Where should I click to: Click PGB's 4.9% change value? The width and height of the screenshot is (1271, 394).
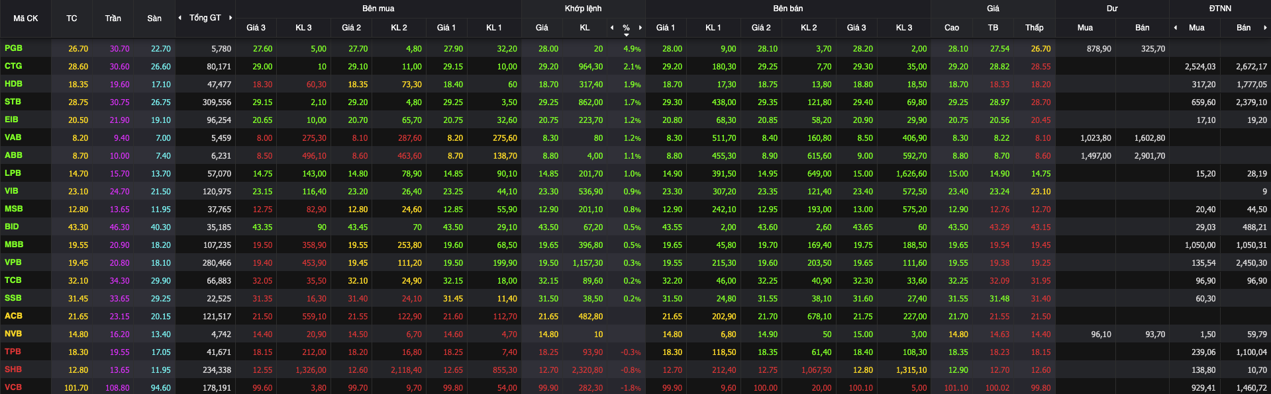click(x=632, y=49)
